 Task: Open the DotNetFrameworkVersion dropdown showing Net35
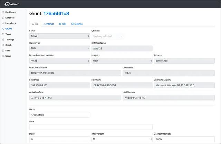pos(60,61)
